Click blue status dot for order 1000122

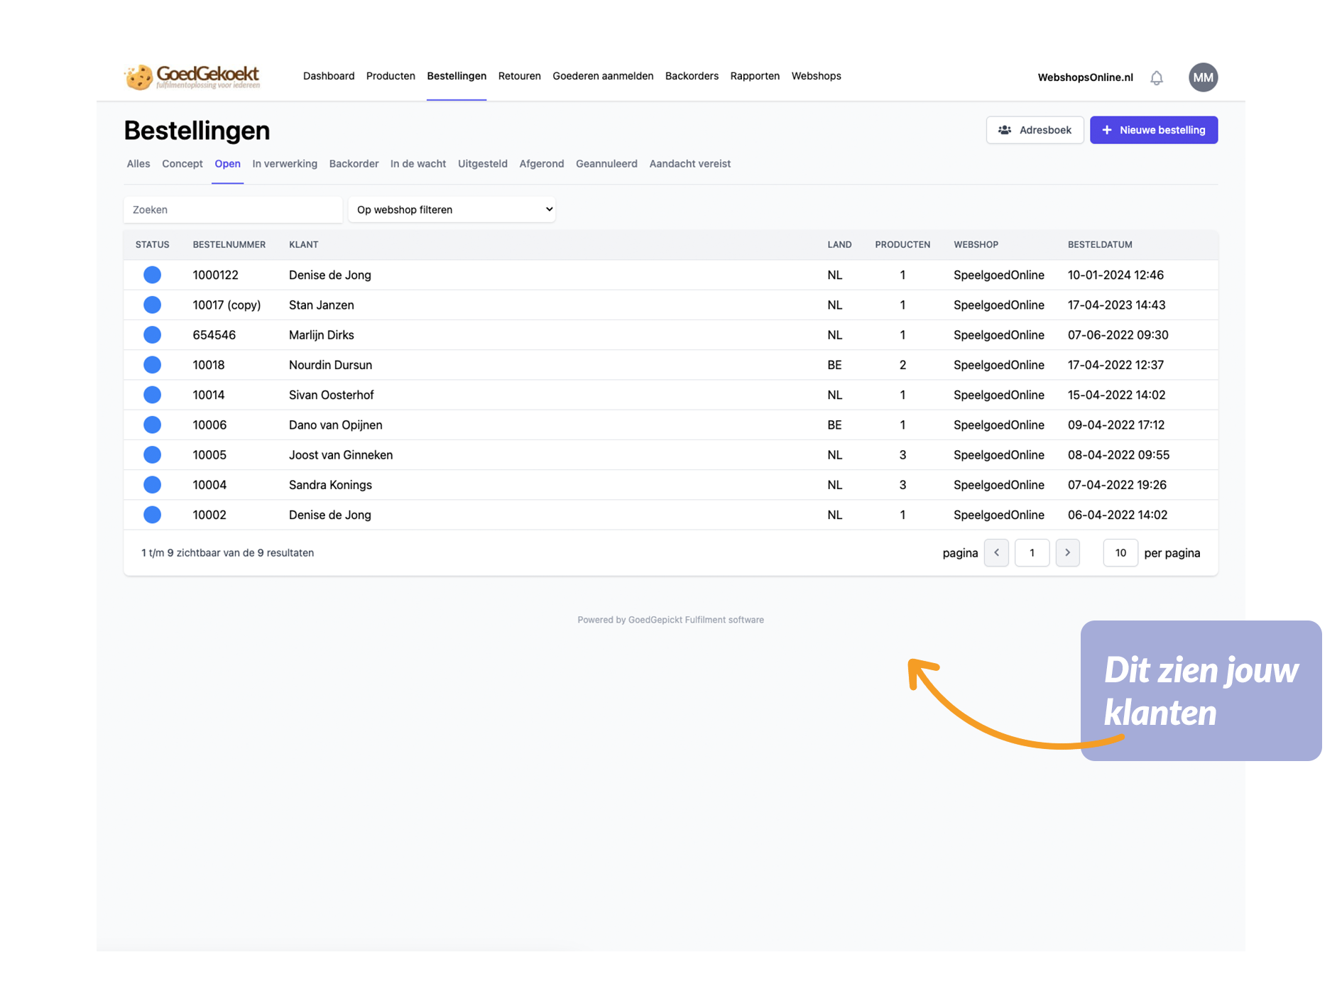152,275
